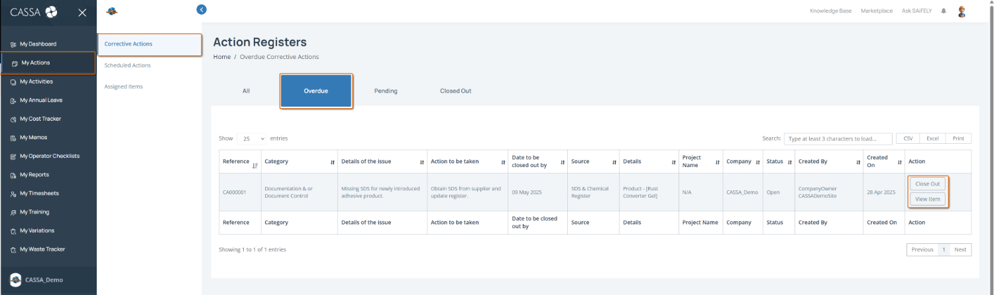Switch to the All tab
Screen dimensions: 994x295
click(246, 91)
